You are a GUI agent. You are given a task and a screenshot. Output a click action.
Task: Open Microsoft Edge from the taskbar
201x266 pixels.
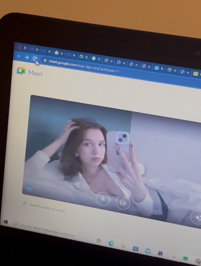coord(111,243)
